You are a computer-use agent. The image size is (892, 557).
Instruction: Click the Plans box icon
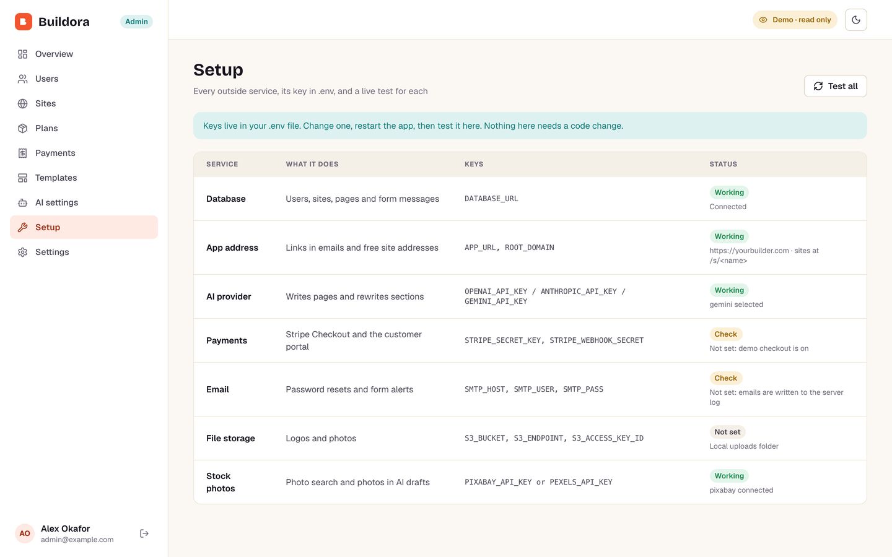click(x=23, y=128)
